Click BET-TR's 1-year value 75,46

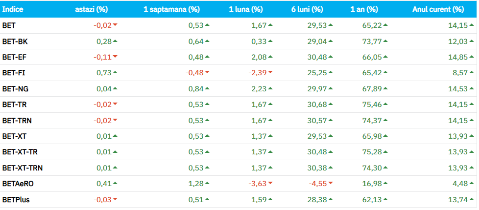point(371,105)
